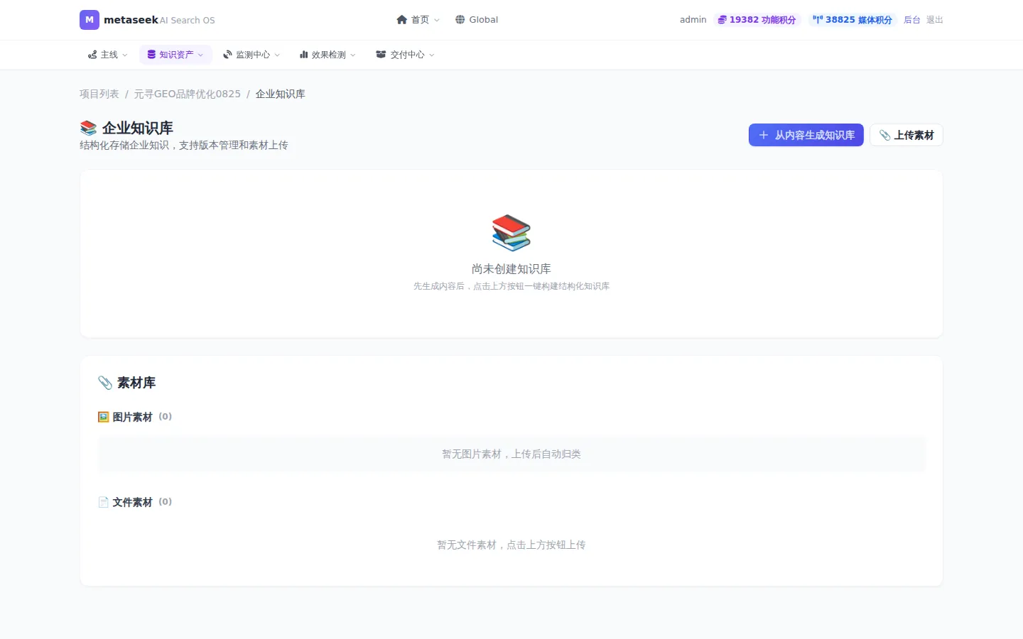Click the 后台 link in header

click(912, 20)
